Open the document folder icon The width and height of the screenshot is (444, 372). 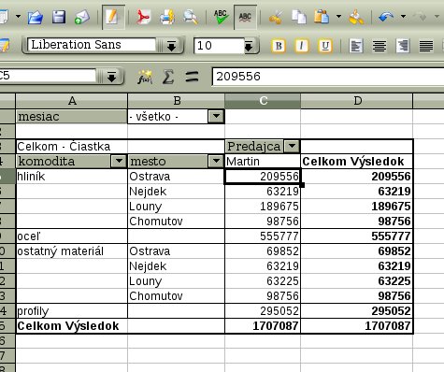click(36, 17)
